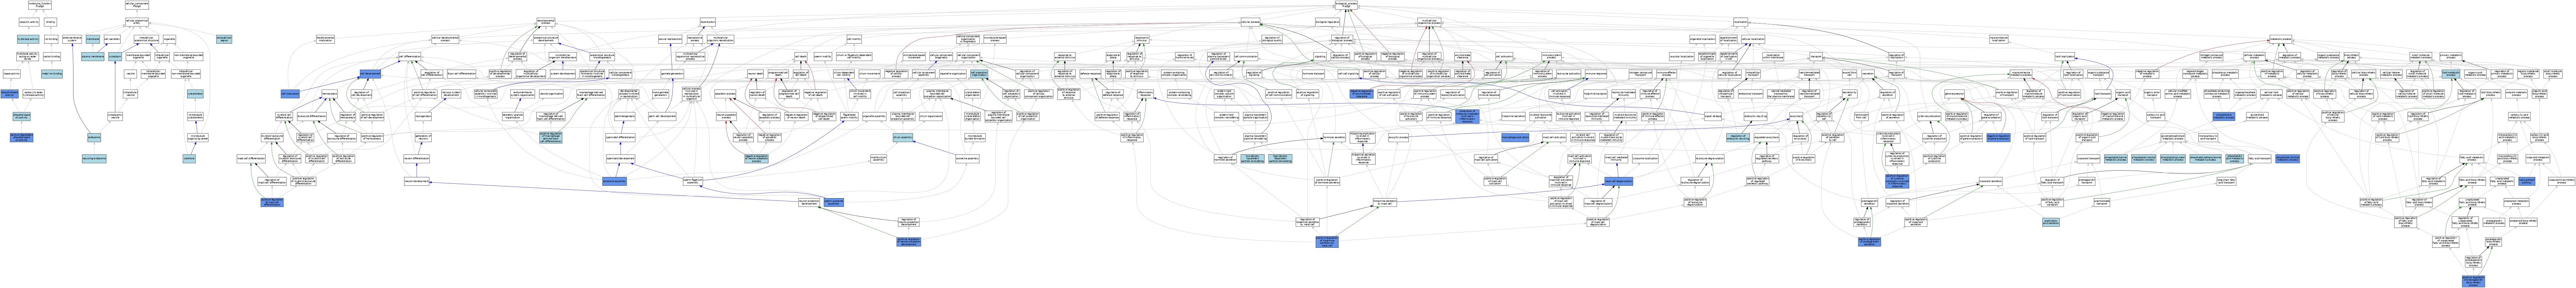
Task: Click the 'developmental process' node
Action: (x=546, y=22)
